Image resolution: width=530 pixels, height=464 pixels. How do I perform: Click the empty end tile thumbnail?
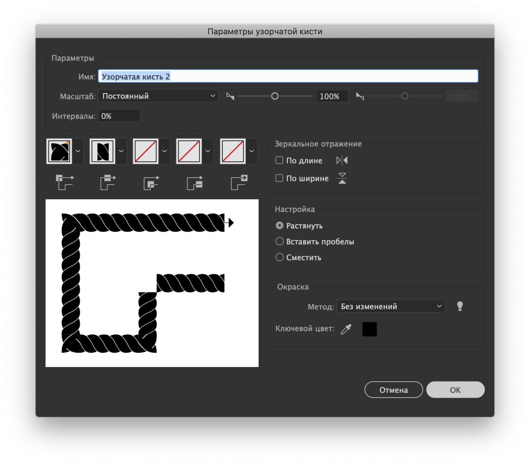233,151
